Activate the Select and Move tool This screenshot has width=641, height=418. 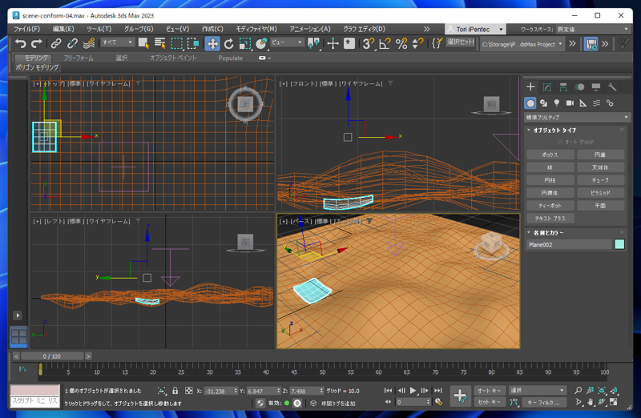click(x=212, y=43)
